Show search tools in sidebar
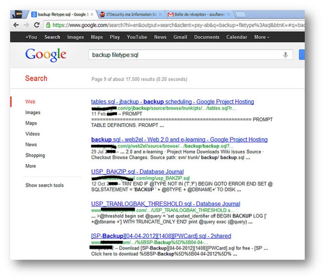Viewport: 325px width, 280px height. (x=44, y=185)
